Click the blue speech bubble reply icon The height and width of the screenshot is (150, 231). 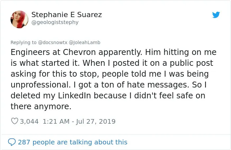coord(12,142)
